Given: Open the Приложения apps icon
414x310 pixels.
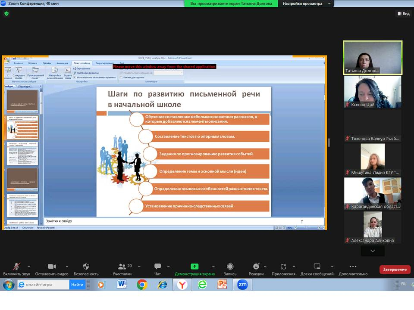Looking at the screenshot, I should tap(283, 267).
